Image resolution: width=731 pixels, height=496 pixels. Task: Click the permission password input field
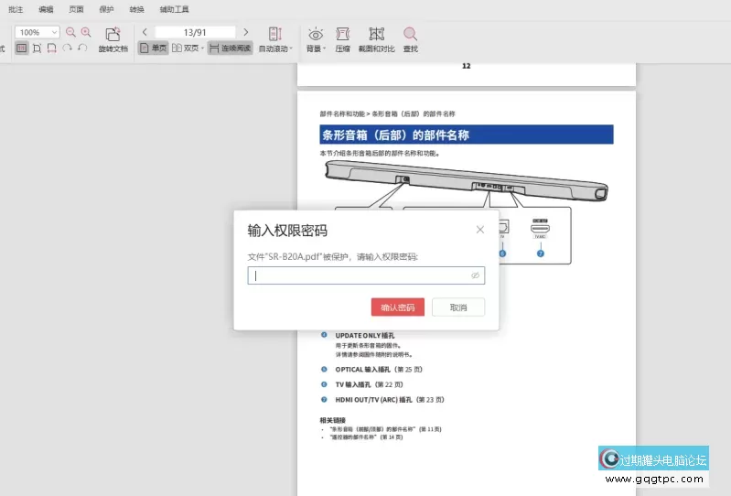[x=366, y=275]
